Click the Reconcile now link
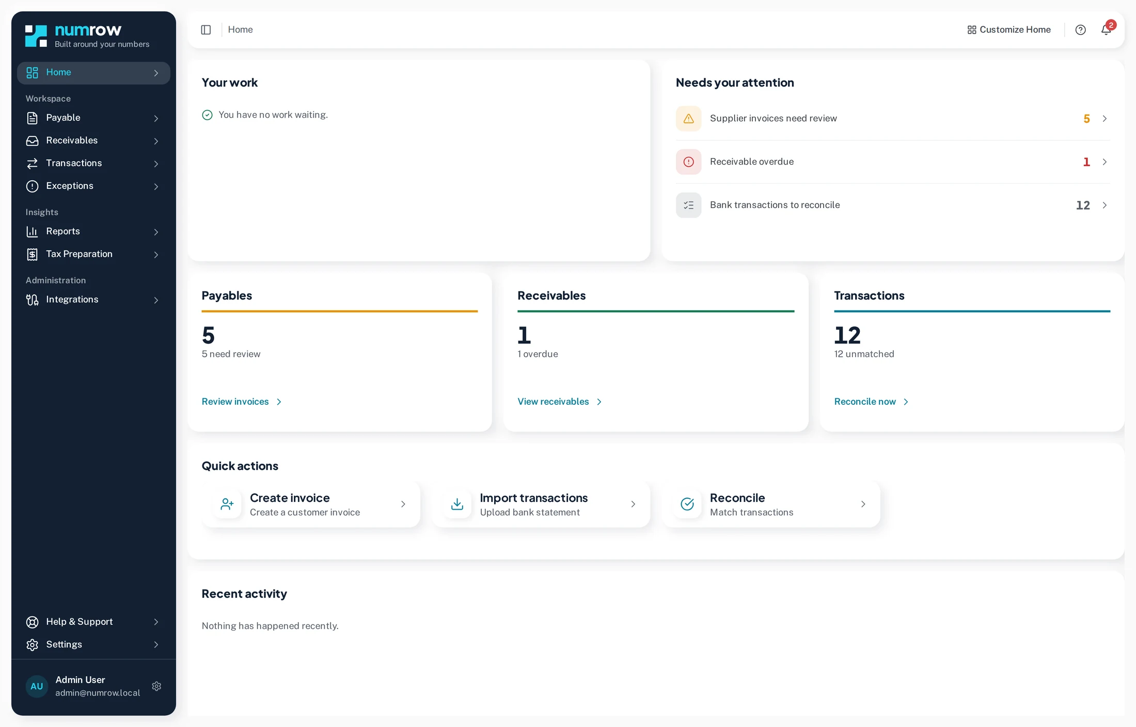This screenshot has height=727, width=1136. [871, 402]
